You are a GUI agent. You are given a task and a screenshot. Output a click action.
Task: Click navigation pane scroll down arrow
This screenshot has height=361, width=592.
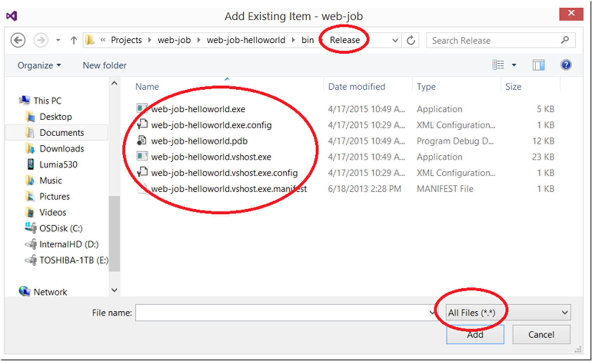114,290
